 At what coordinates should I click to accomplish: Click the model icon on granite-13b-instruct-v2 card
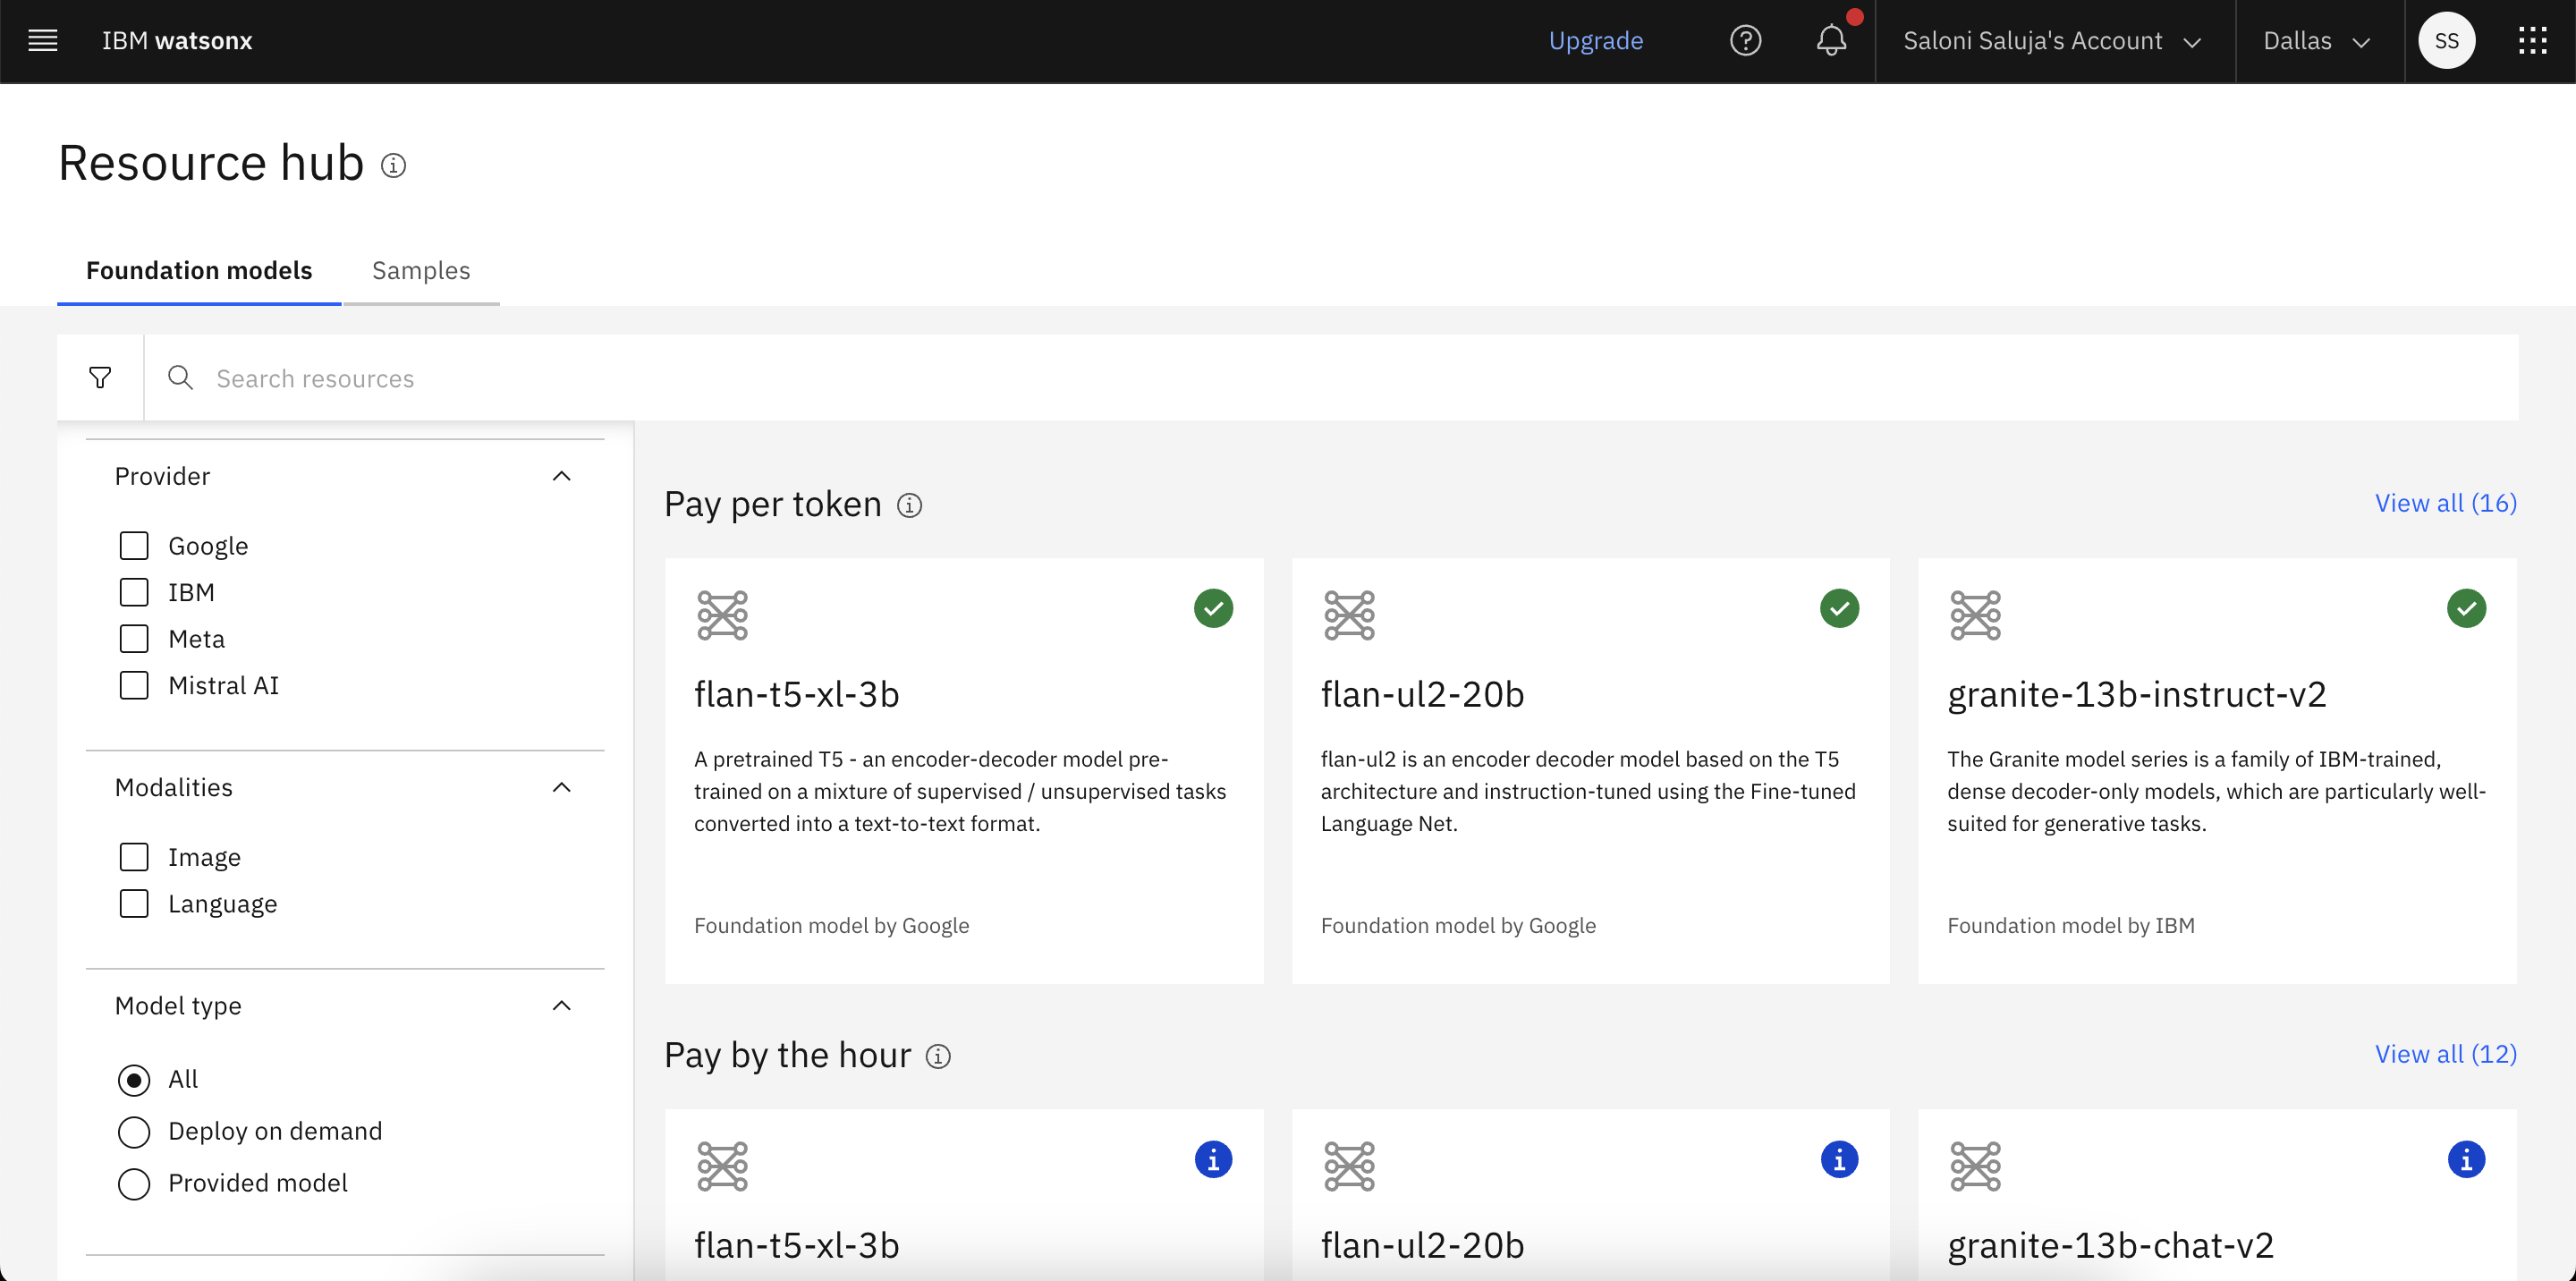1975,615
